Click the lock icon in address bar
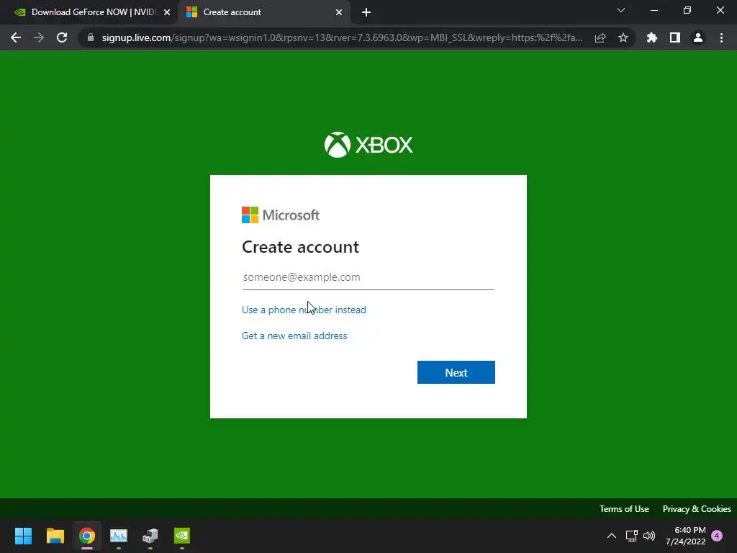The image size is (737, 553). [x=91, y=37]
